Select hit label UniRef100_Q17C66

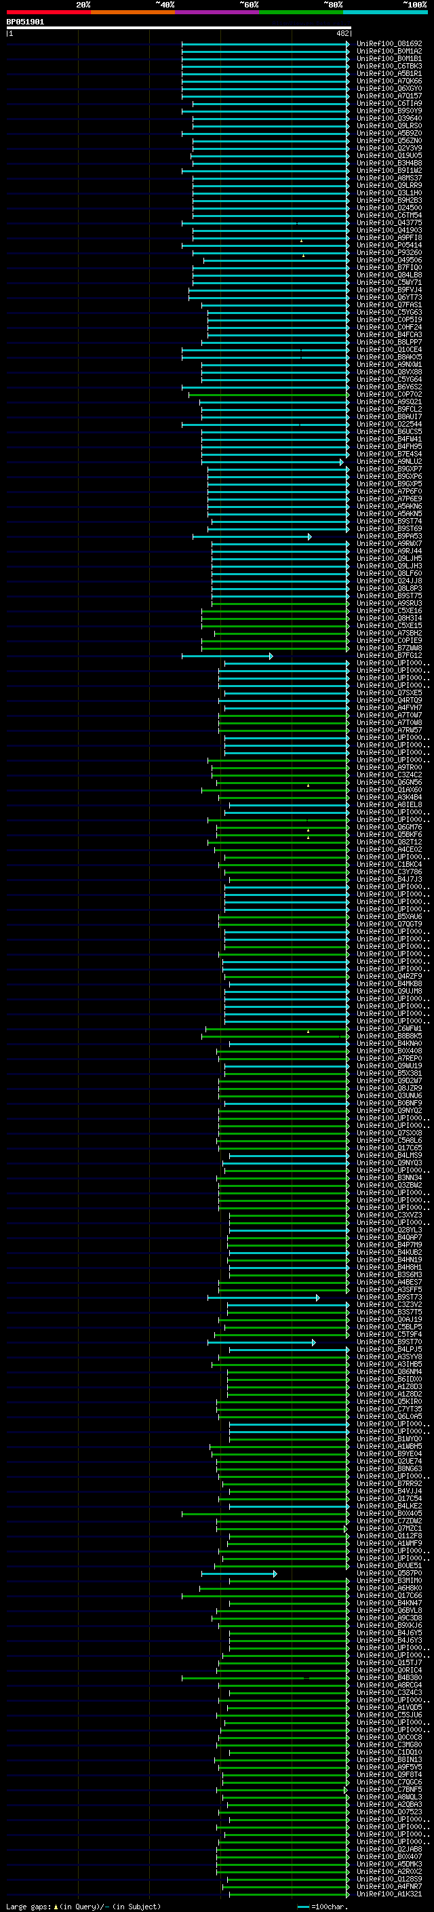coord(389,1596)
